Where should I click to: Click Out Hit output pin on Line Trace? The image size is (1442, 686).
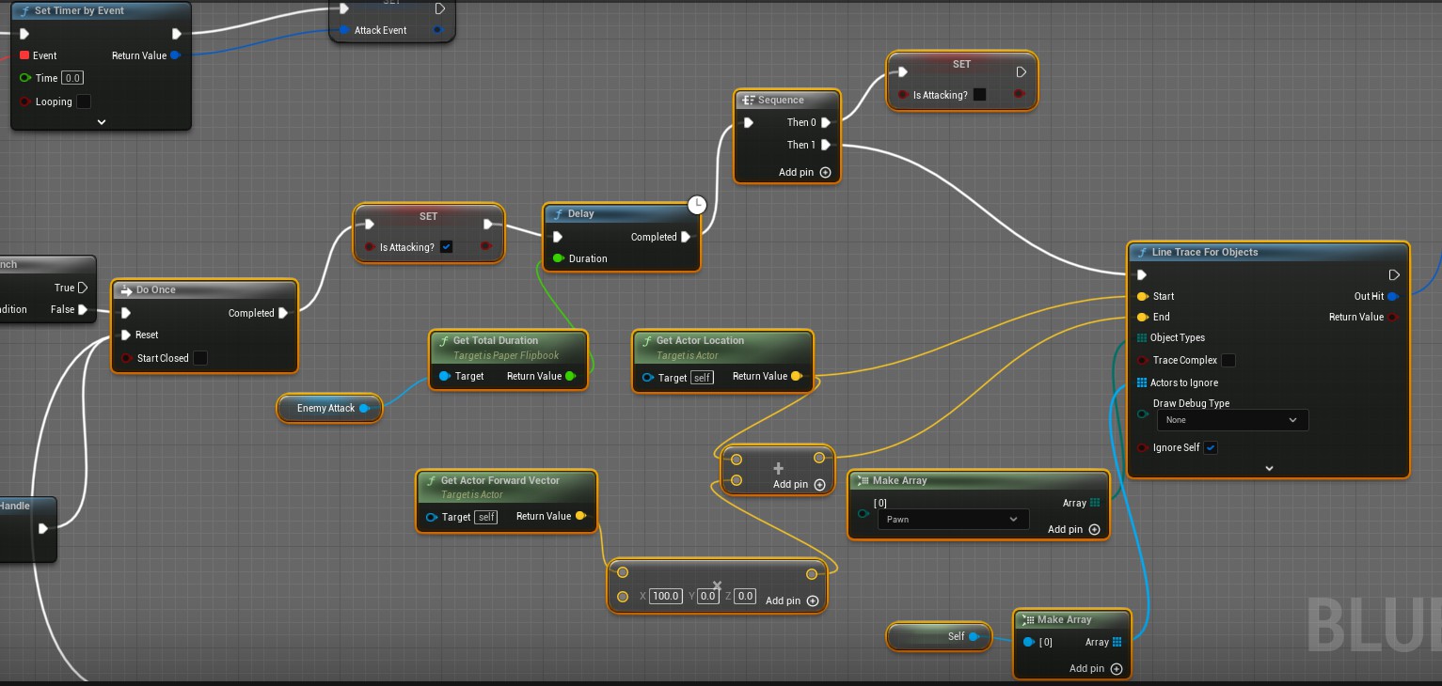[1392, 297]
